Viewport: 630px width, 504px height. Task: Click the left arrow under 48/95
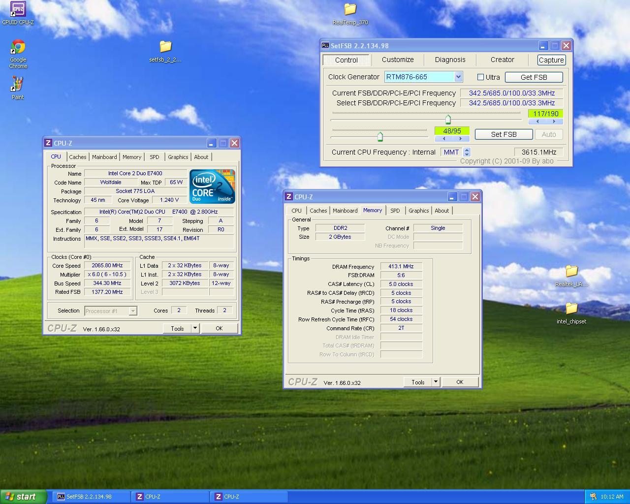click(x=443, y=138)
